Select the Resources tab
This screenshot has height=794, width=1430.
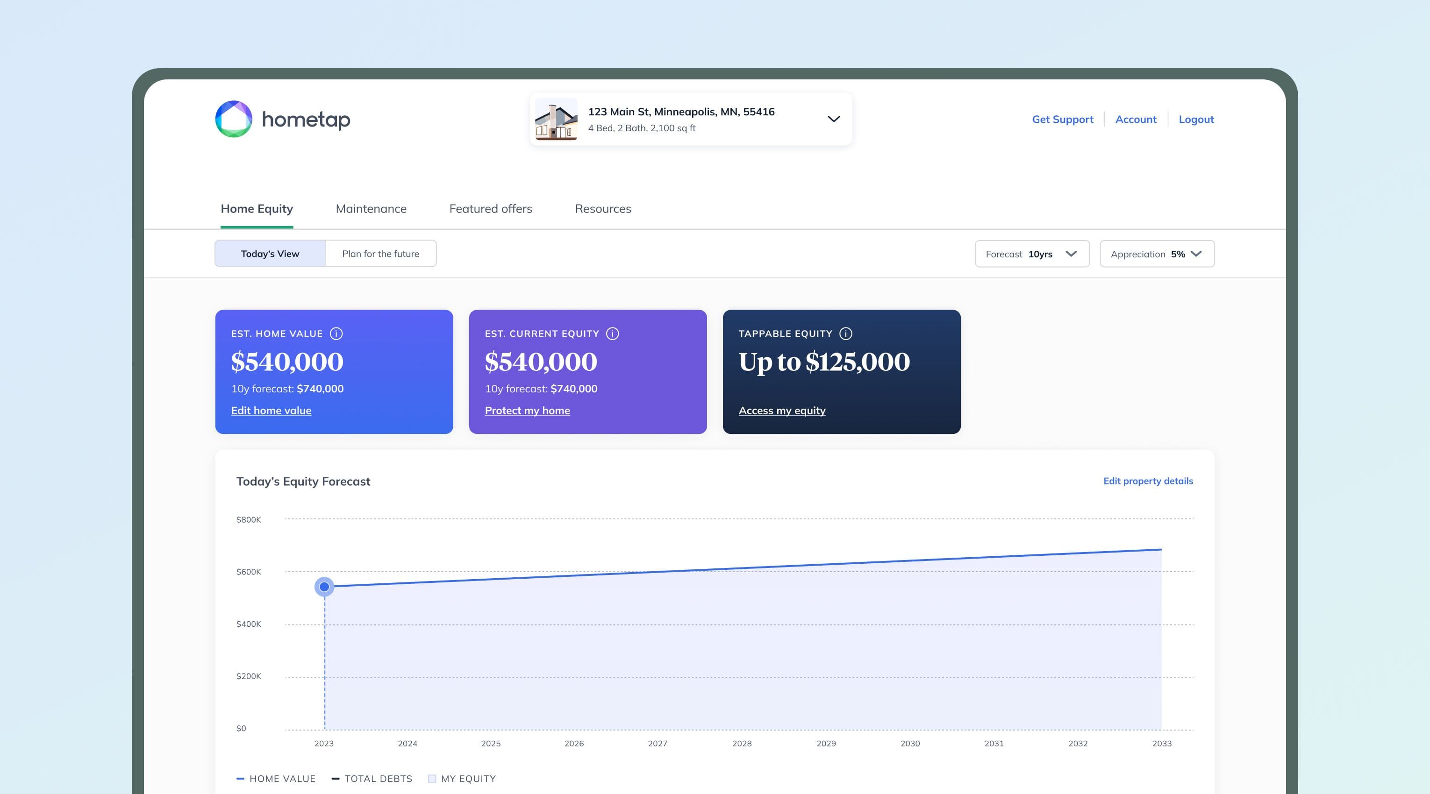click(x=602, y=209)
